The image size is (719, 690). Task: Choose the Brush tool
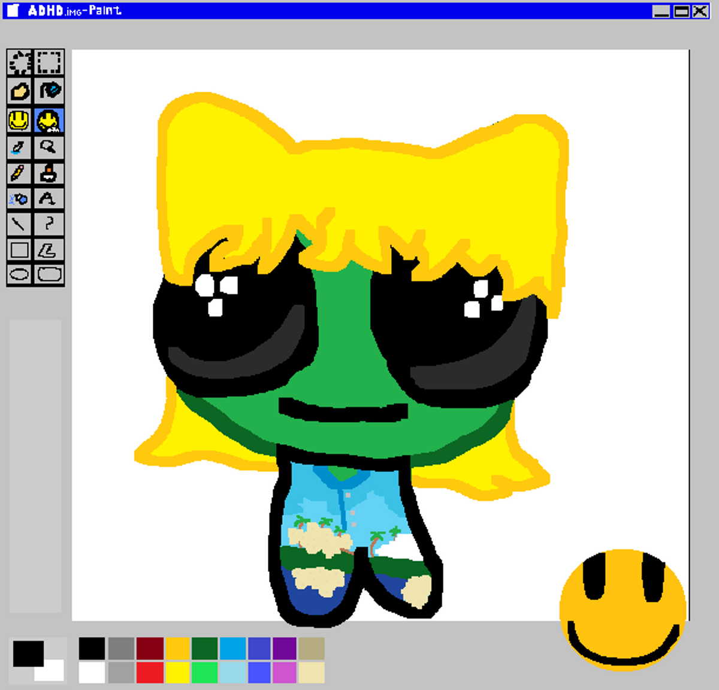[49, 173]
